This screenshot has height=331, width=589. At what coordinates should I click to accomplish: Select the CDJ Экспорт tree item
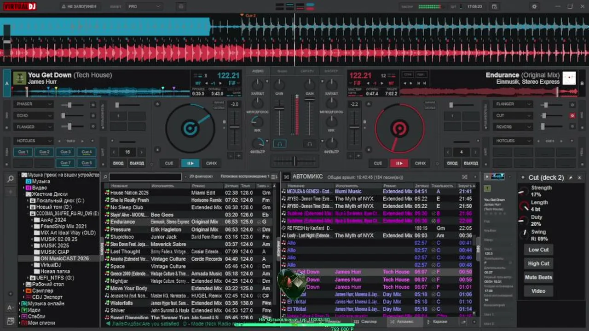[x=47, y=297]
